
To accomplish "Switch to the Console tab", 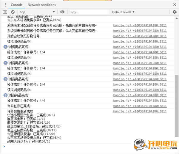I will [x=17, y=5].
